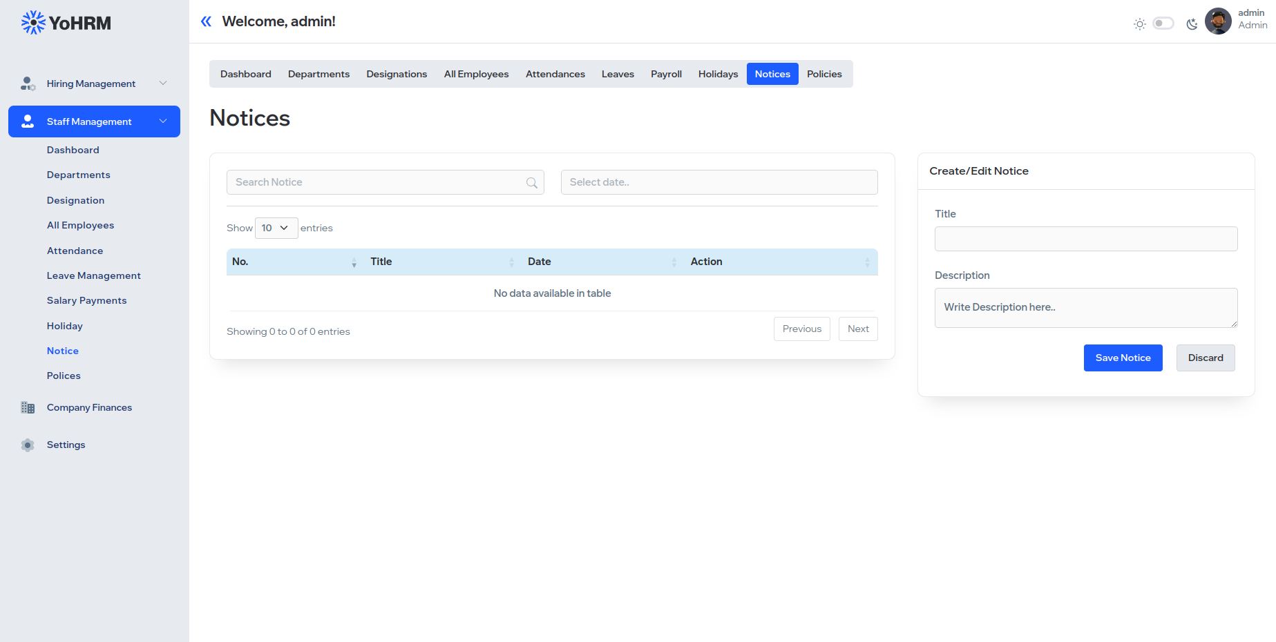This screenshot has width=1276, height=642.
Task: Click Save Notice button
Action: click(x=1123, y=358)
